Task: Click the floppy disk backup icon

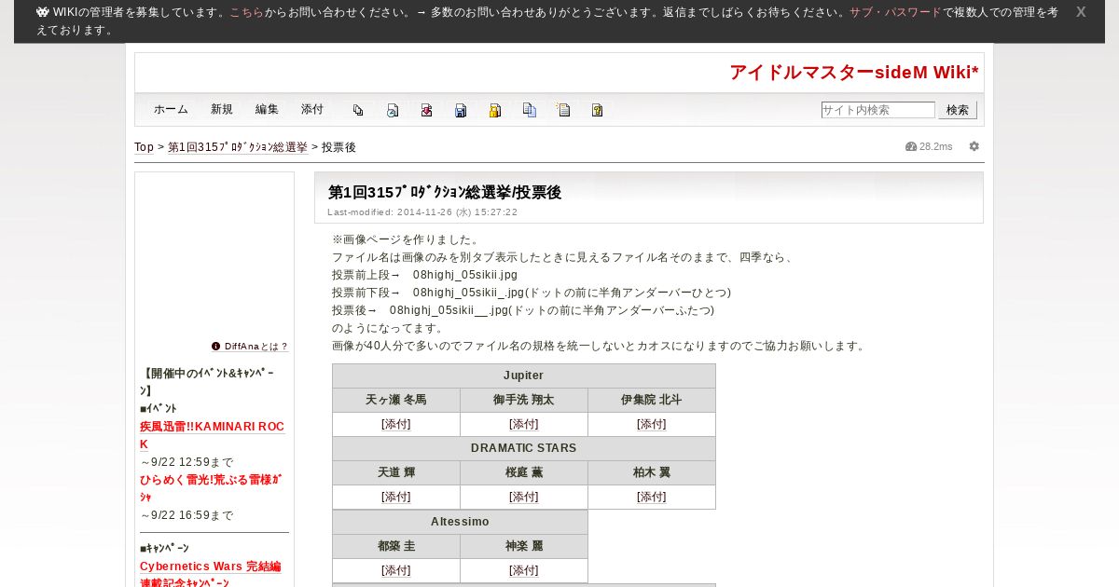Action: tap(461, 110)
